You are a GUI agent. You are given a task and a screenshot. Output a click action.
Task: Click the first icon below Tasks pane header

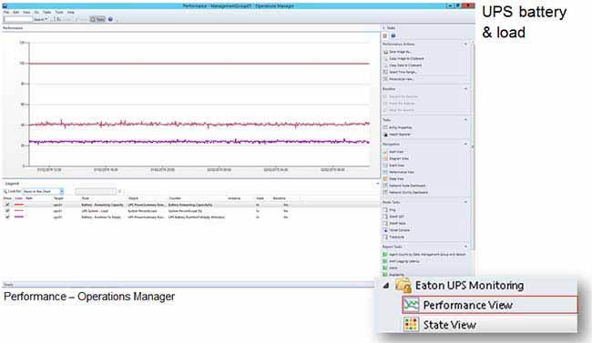tap(385, 35)
